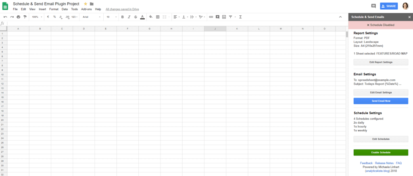Insert chart icon in toolbar
The width and height of the screenshot is (413, 176).
(x=224, y=17)
